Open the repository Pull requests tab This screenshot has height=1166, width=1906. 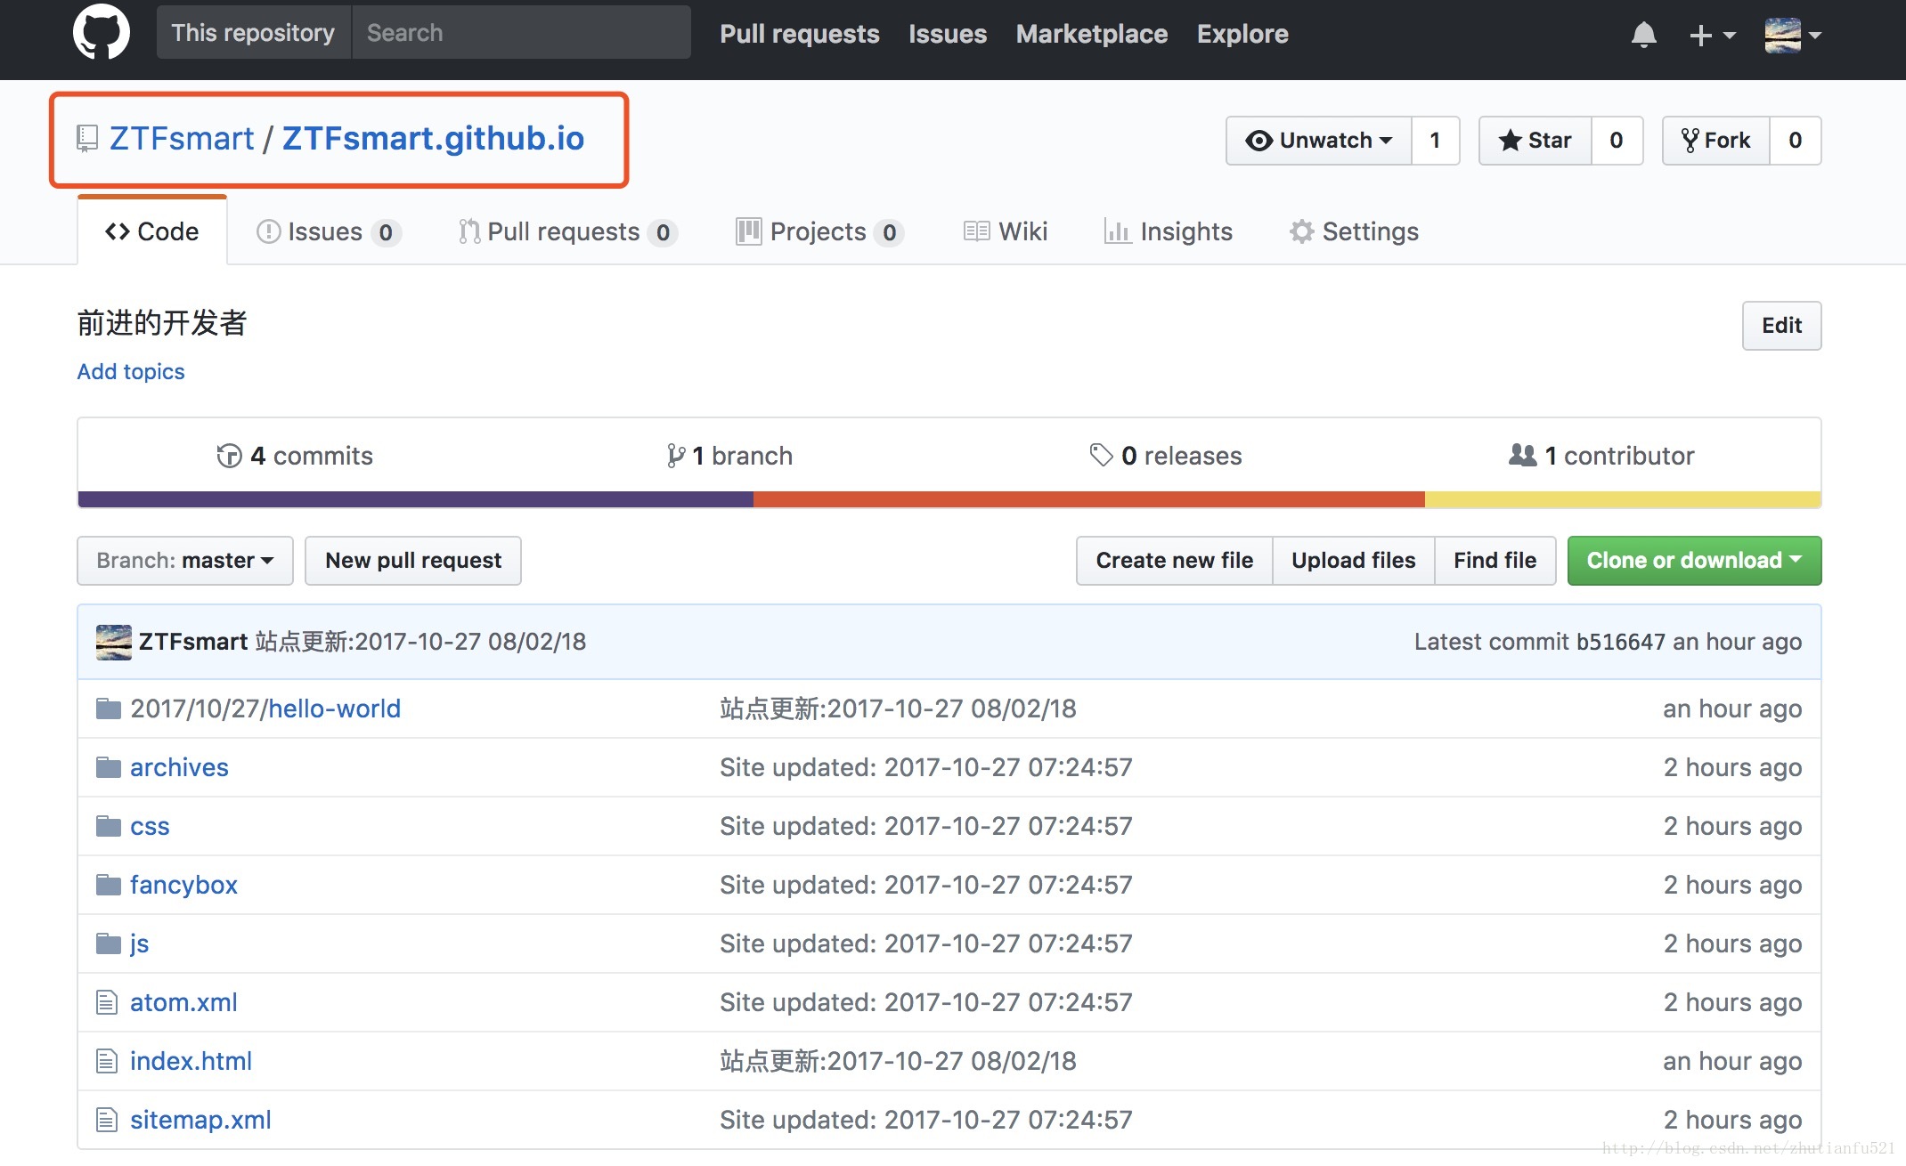568,231
